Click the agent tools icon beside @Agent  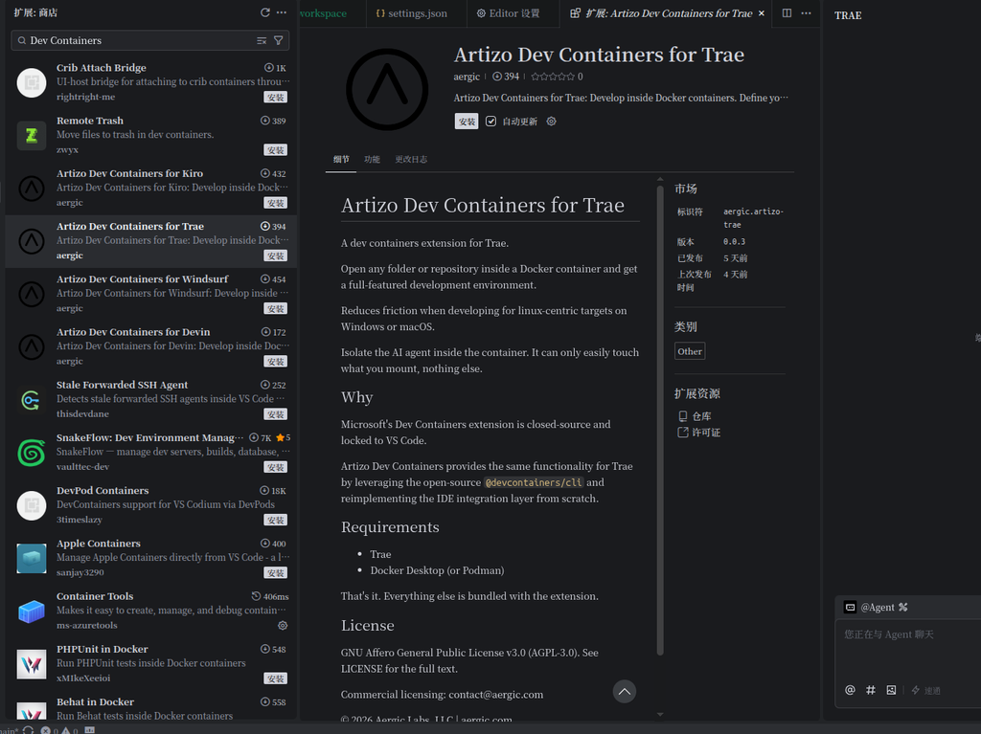point(902,607)
